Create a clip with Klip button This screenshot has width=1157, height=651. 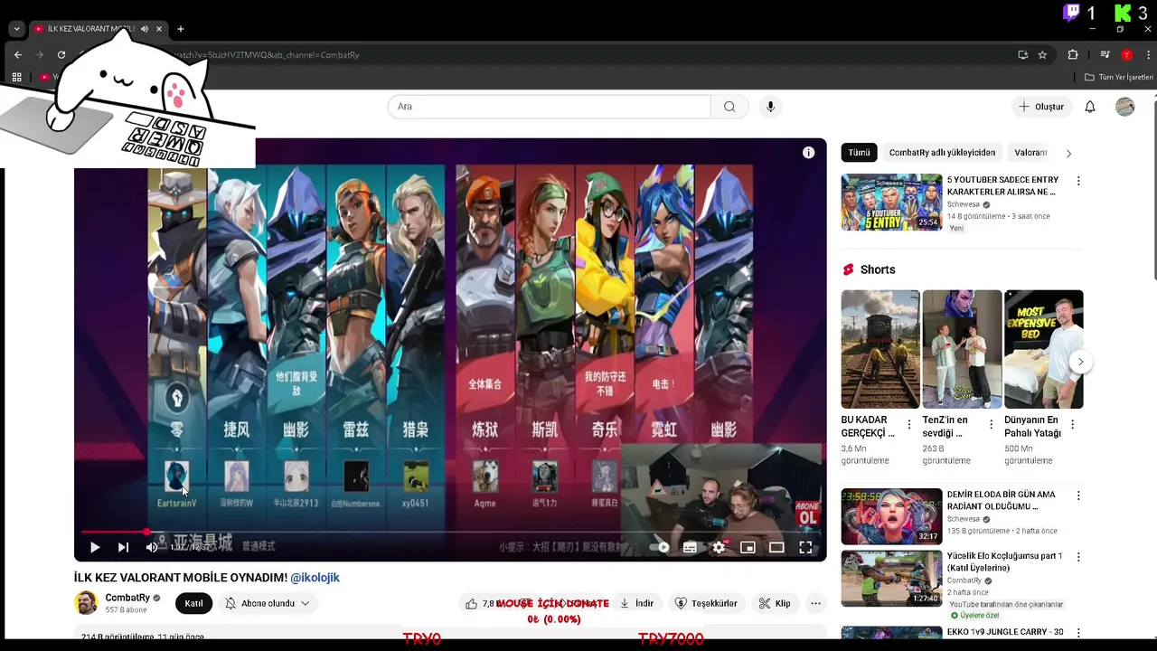(775, 603)
